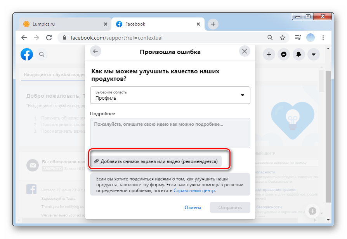Viewport: 347px width, 239px height.
Task: Open the Facebook create plus menu
Action: click(269, 54)
